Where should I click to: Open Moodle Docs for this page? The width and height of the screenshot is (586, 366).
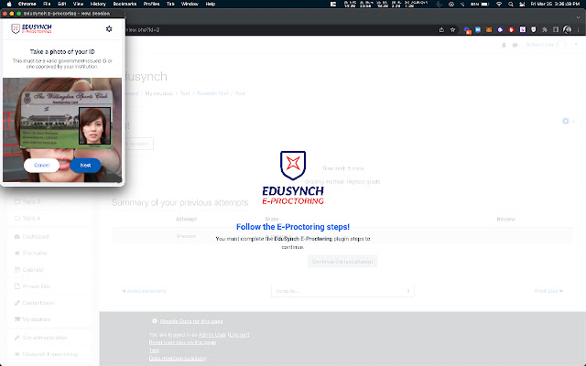[191, 321]
